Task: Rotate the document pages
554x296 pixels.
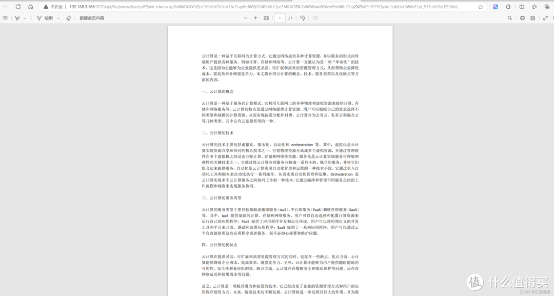Action: coord(303,17)
